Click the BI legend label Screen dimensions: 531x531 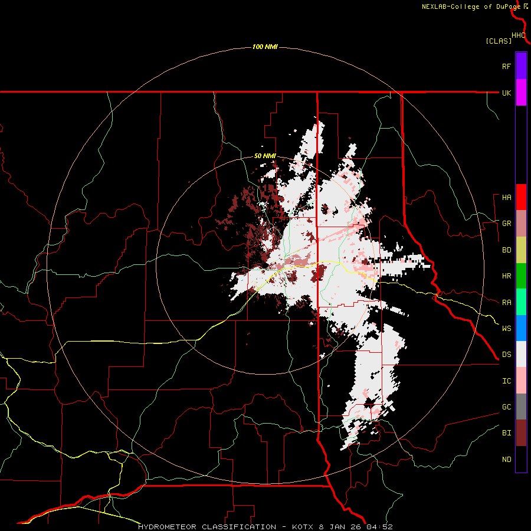(x=506, y=433)
